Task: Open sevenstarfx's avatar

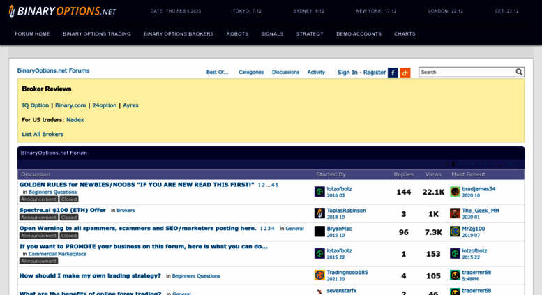Action: (319, 292)
